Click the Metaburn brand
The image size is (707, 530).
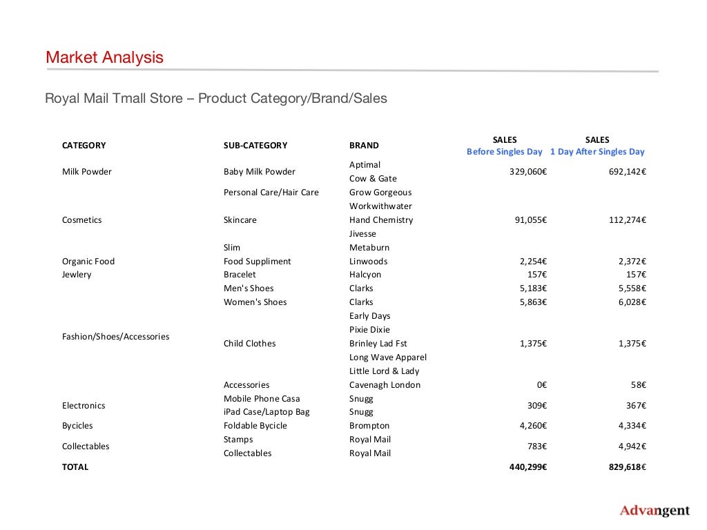[369, 248]
